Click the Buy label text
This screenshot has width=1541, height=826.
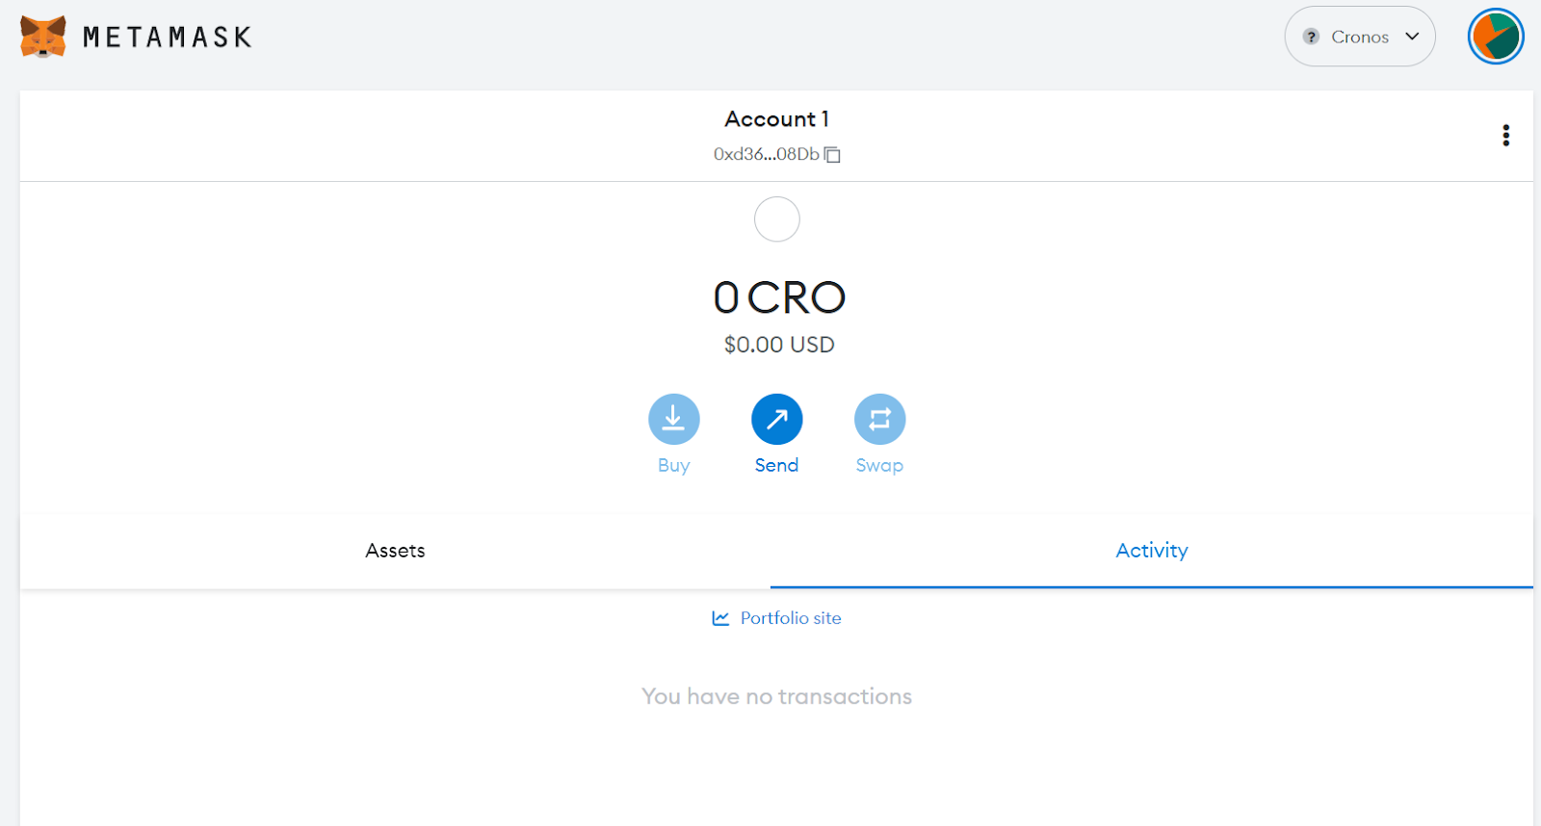(674, 466)
